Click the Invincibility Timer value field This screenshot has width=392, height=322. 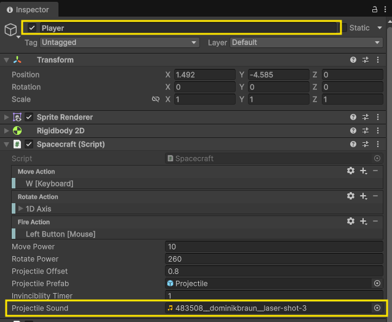274,296
